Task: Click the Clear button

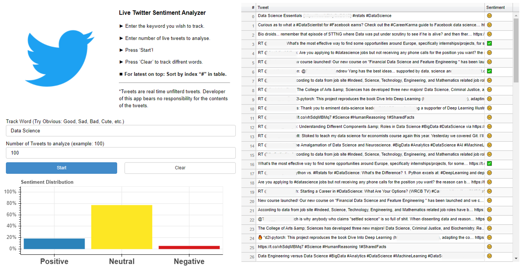Action: 180,168
